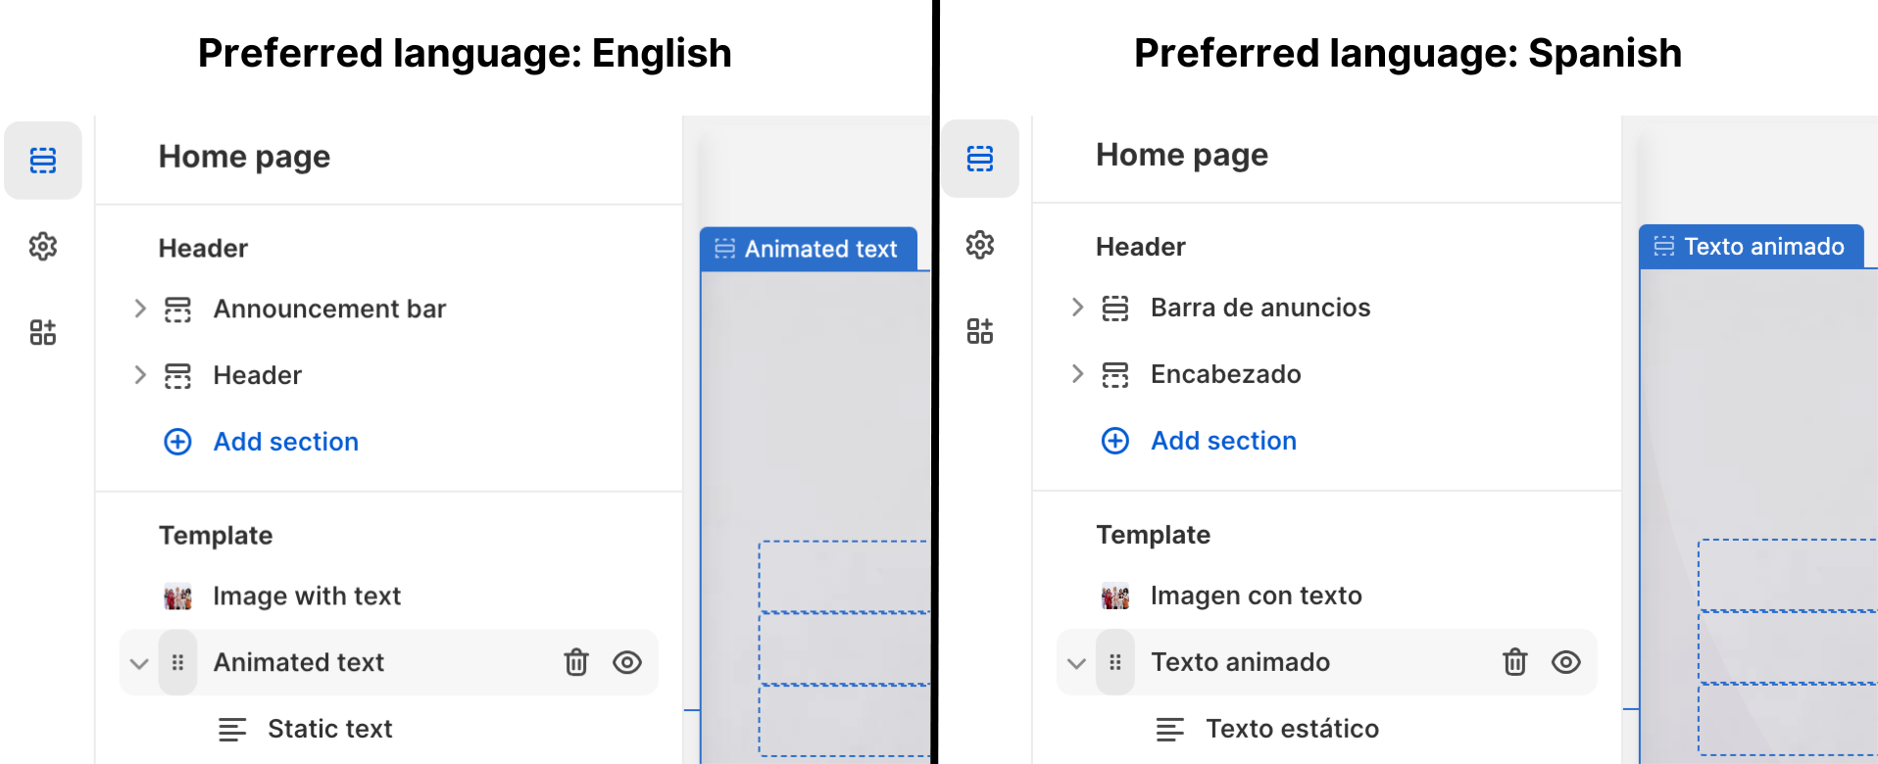Viewport: 1878px width, 764px height.
Task: Collapse the Animated text section
Action: pos(139,664)
